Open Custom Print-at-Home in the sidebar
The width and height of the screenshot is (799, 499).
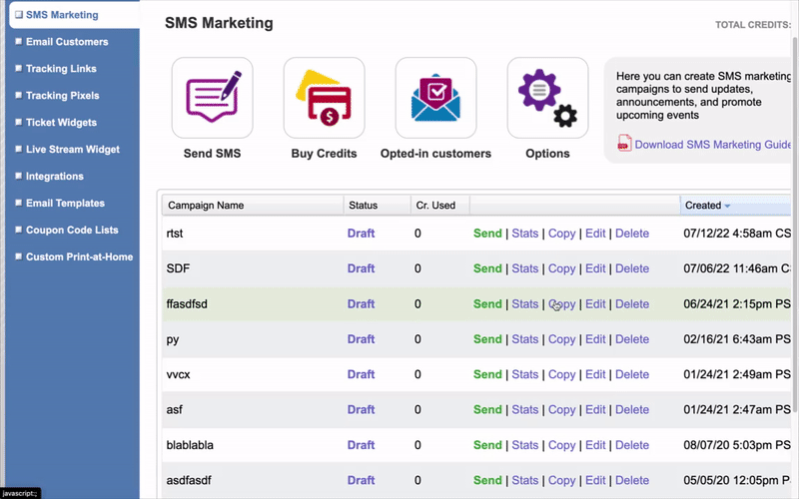coord(80,257)
